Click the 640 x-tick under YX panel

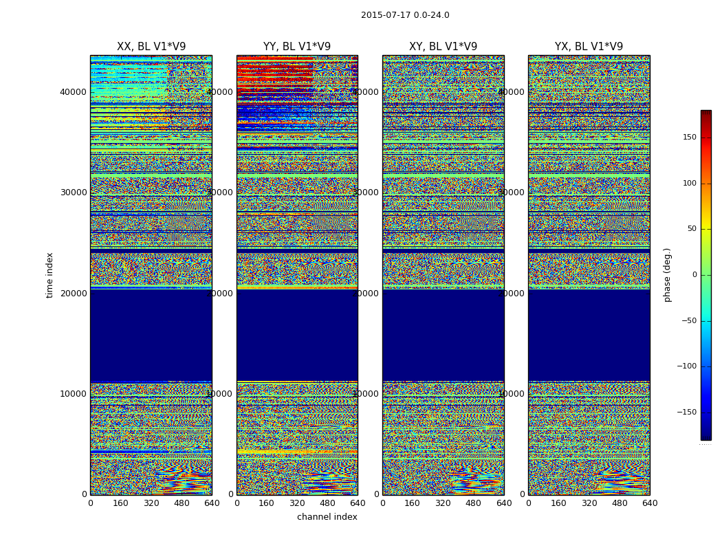[650, 503]
